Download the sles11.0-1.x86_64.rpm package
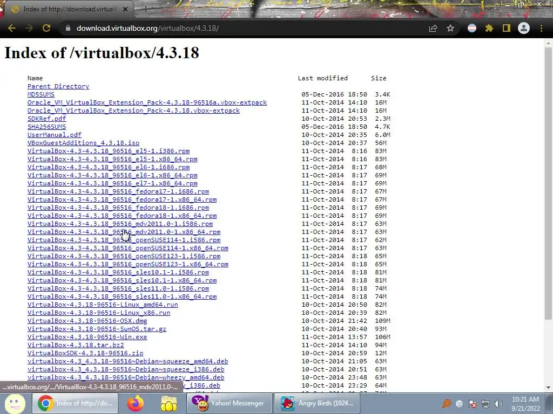The width and height of the screenshot is (553, 414). coord(122,297)
